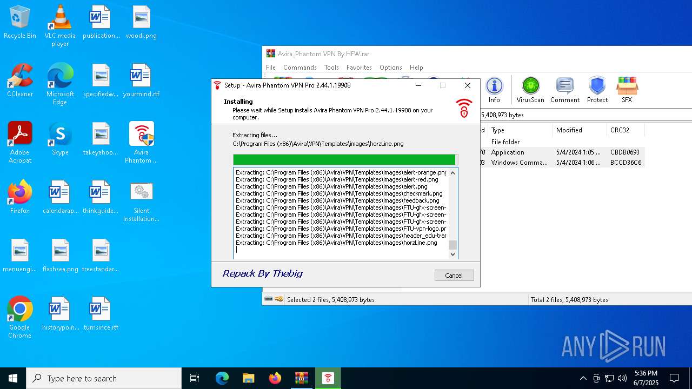Select menuengi image on desktop
692x389 pixels.
click(20, 256)
